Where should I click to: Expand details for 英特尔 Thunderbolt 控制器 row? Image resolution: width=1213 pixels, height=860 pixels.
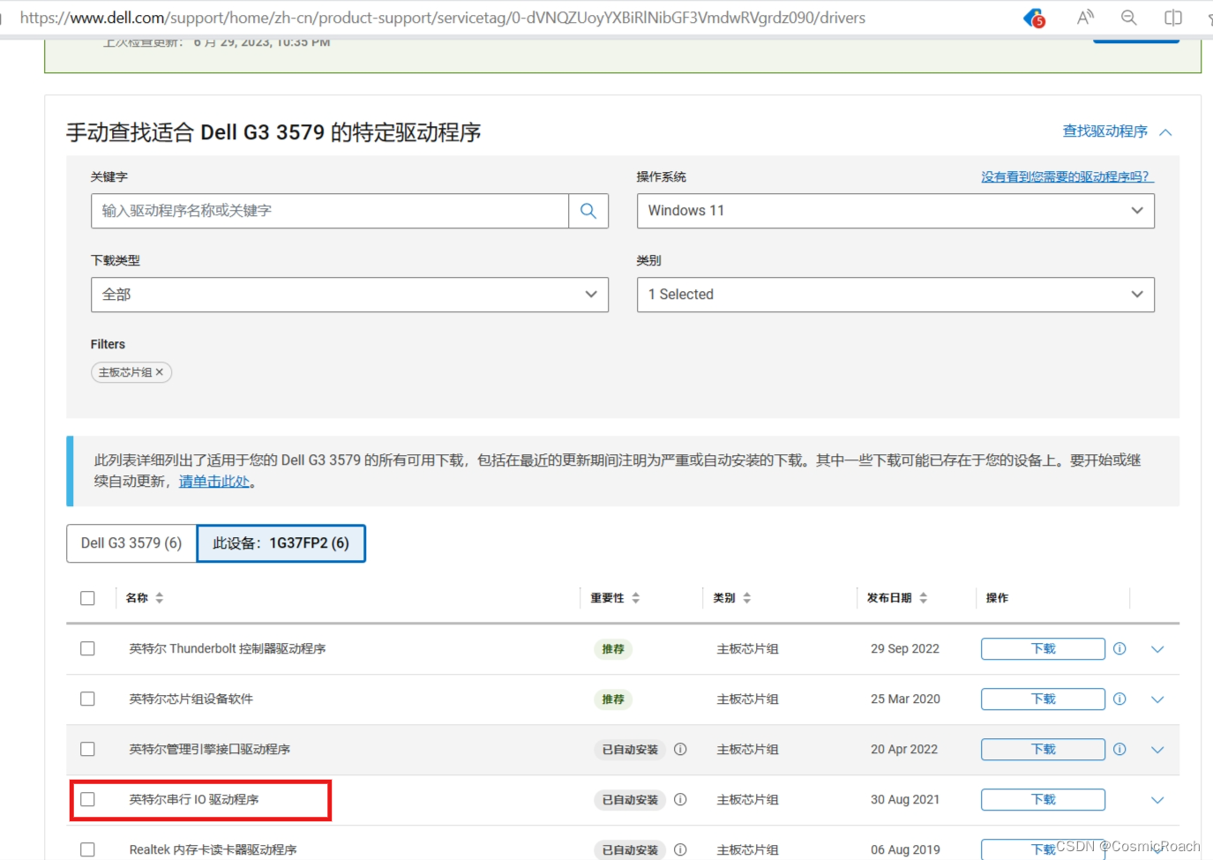tap(1157, 649)
